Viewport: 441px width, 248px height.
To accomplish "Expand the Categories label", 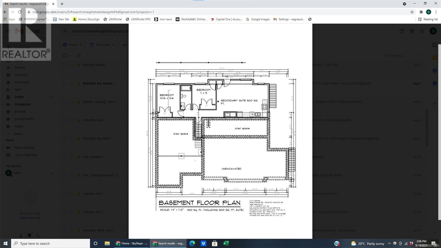I will 4,104.
